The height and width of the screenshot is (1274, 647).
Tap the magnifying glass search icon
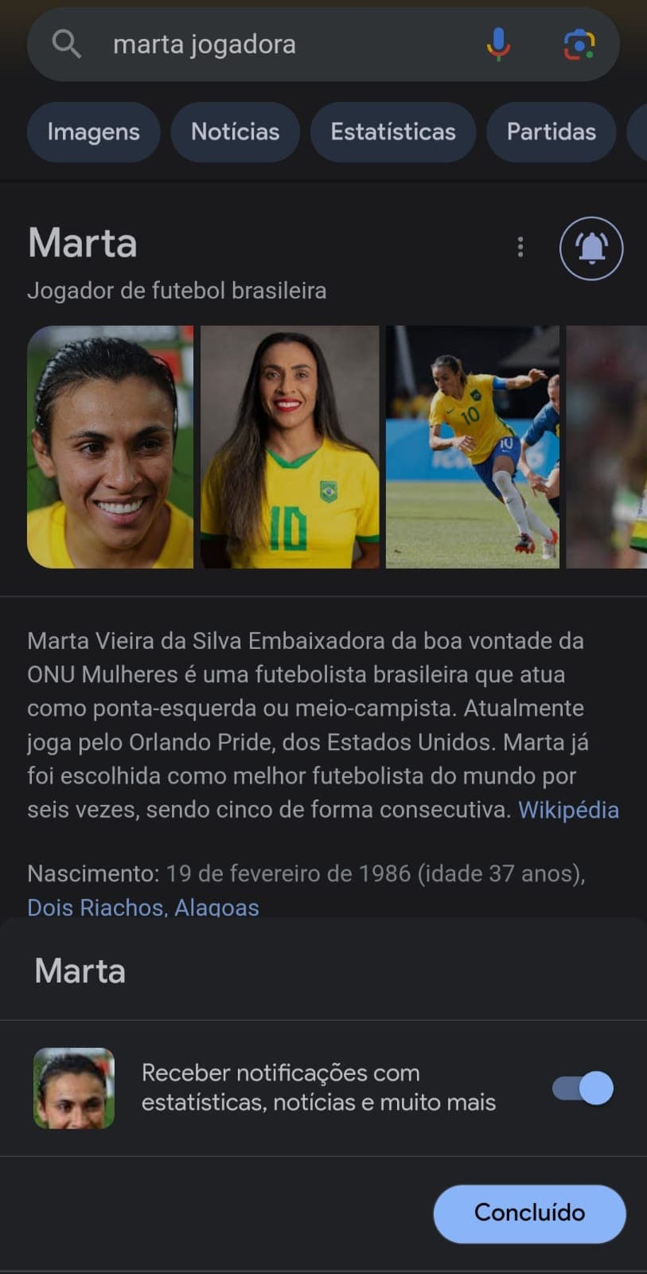click(x=67, y=44)
